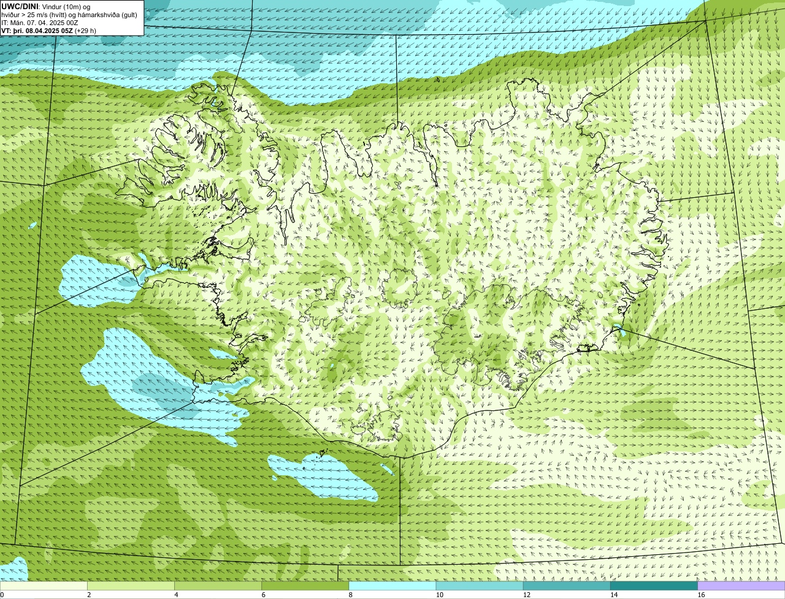The image size is (785, 599).
Task: Click the pale cyan 8–10 legend swatch
Action: (x=392, y=586)
